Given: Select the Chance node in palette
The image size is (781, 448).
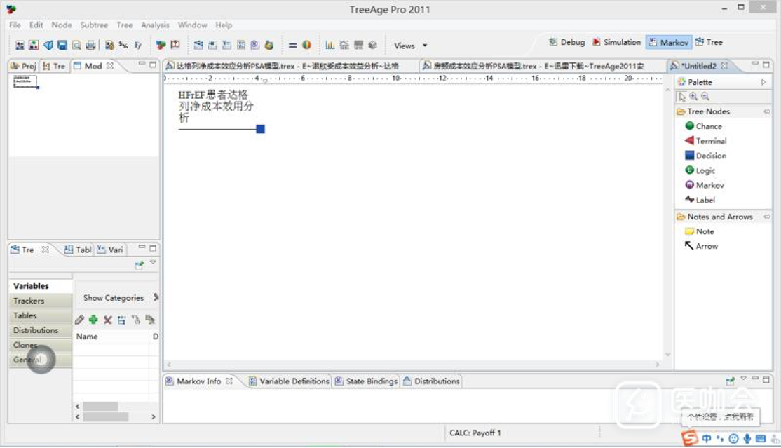Looking at the screenshot, I should (707, 126).
